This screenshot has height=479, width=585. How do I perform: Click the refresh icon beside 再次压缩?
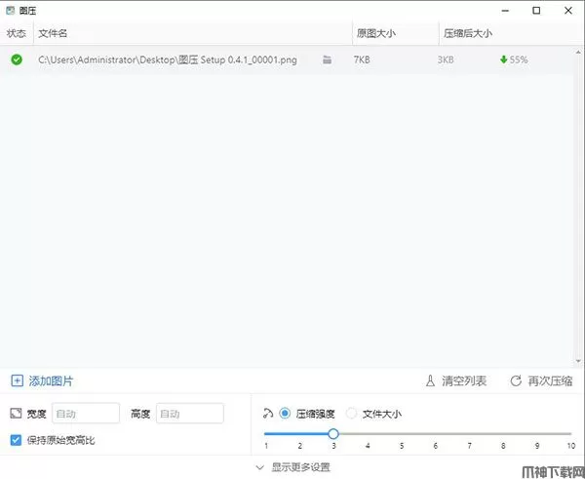point(516,380)
